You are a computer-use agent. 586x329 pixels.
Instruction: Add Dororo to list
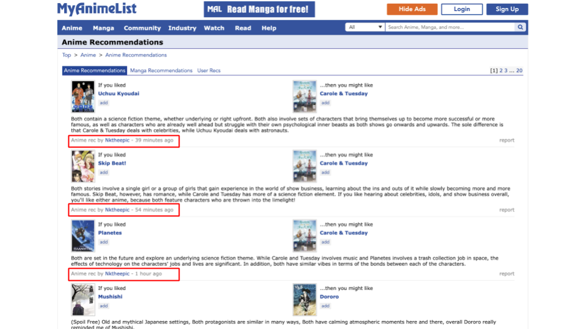click(x=325, y=306)
